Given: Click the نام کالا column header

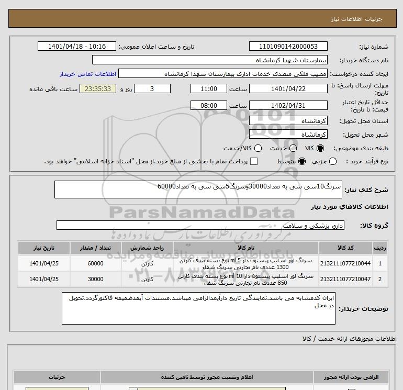Looking at the screenshot, I should [x=246, y=248].
